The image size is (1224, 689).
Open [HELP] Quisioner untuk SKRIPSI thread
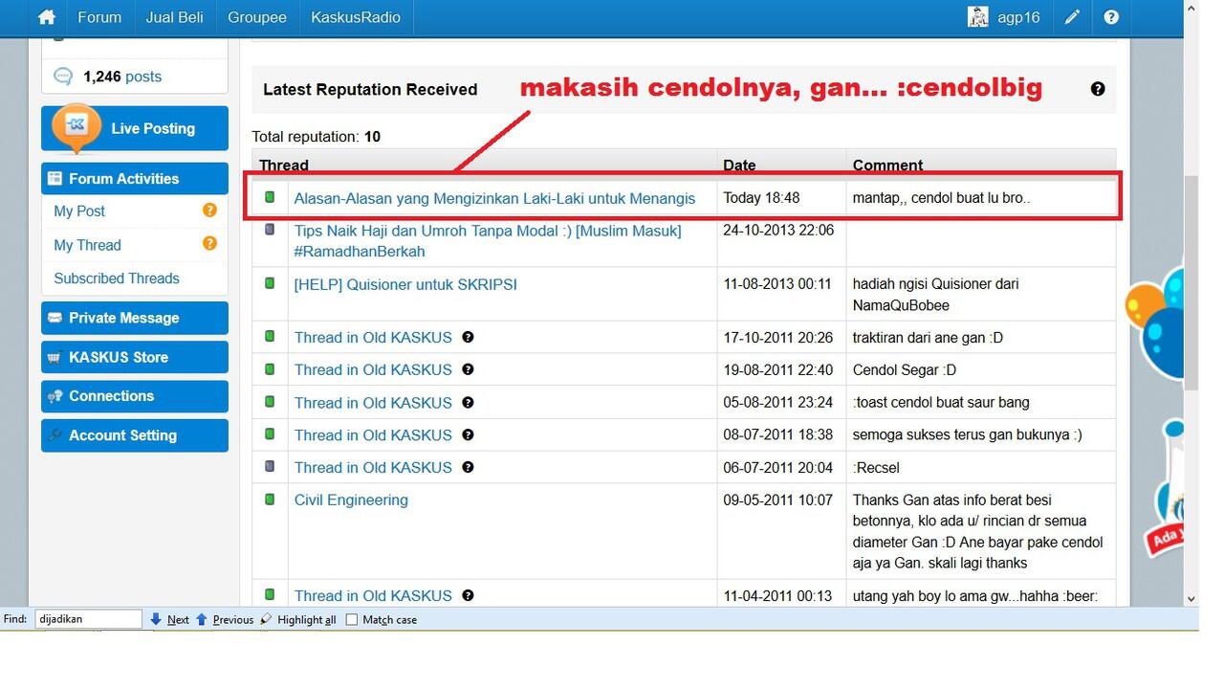[x=405, y=284]
